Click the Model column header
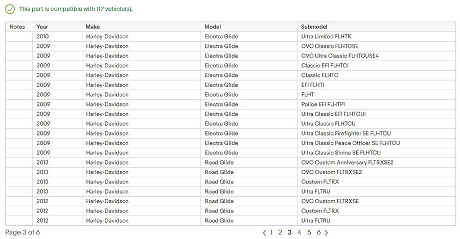The width and height of the screenshot is (460, 239). 213,26
